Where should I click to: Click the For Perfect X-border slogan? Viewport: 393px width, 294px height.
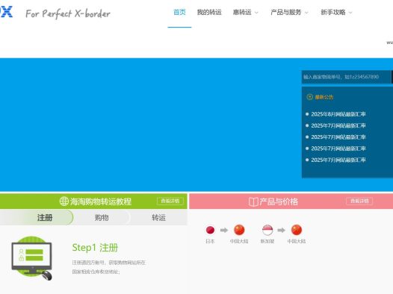(x=68, y=13)
